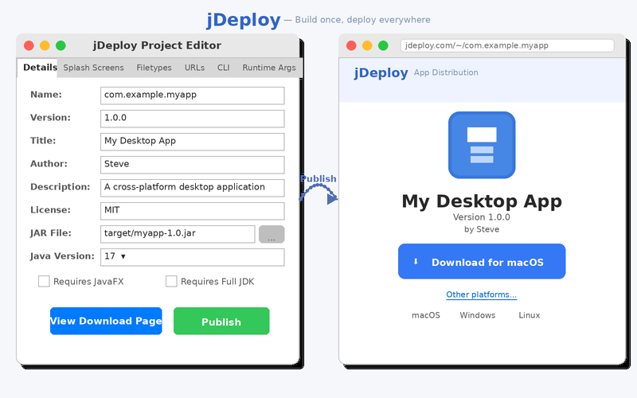Click the browser address bar with jdeploy.com URL
This screenshot has width=637, height=398.
(x=507, y=45)
